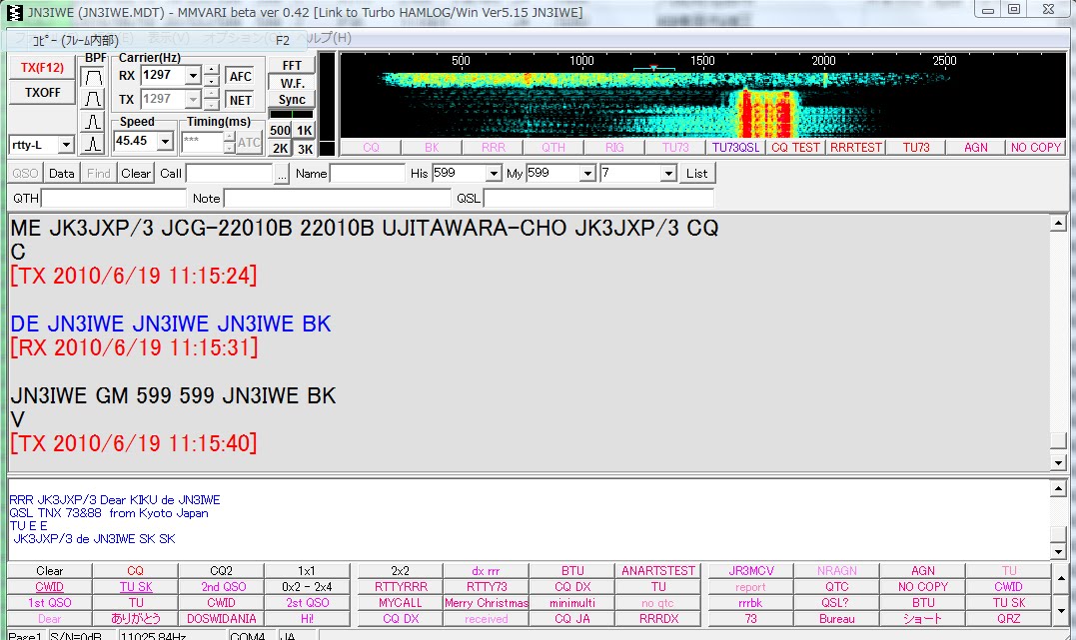
Task: Click into the Note input field
Action: [337, 199]
